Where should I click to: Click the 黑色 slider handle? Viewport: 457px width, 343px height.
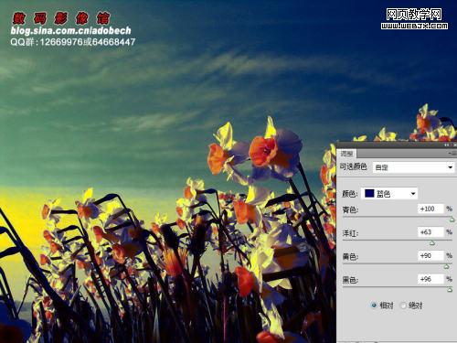450,290
